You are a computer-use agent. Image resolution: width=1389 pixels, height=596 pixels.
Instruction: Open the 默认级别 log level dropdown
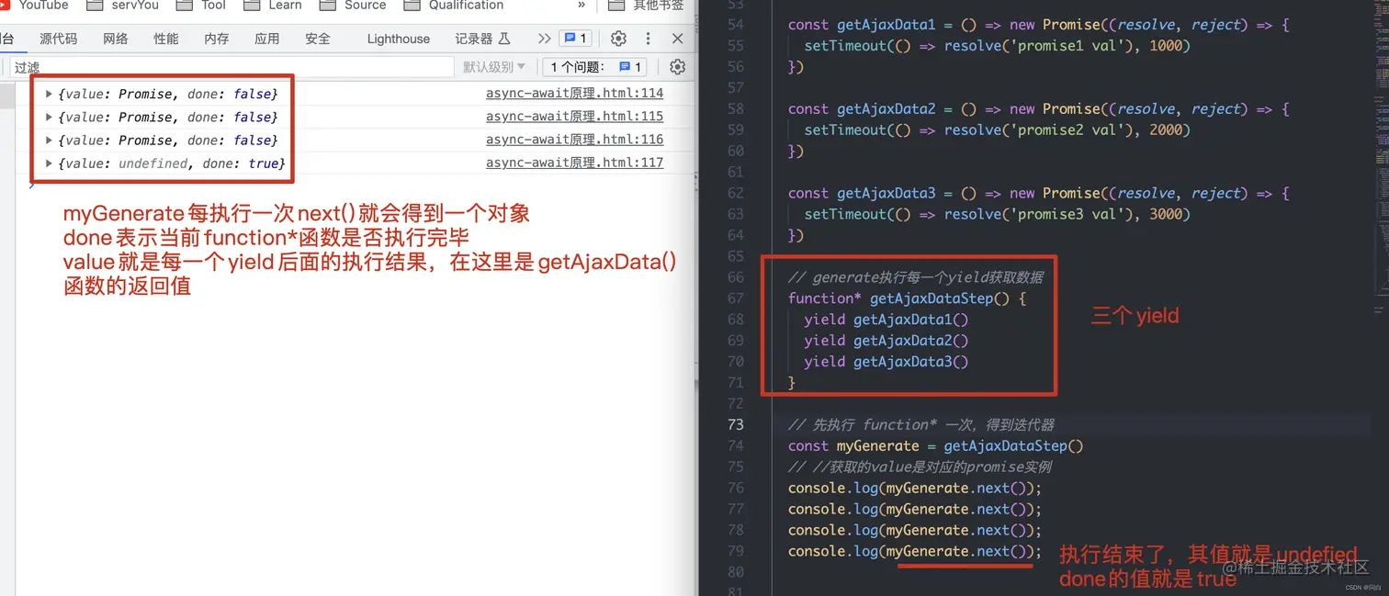(494, 67)
